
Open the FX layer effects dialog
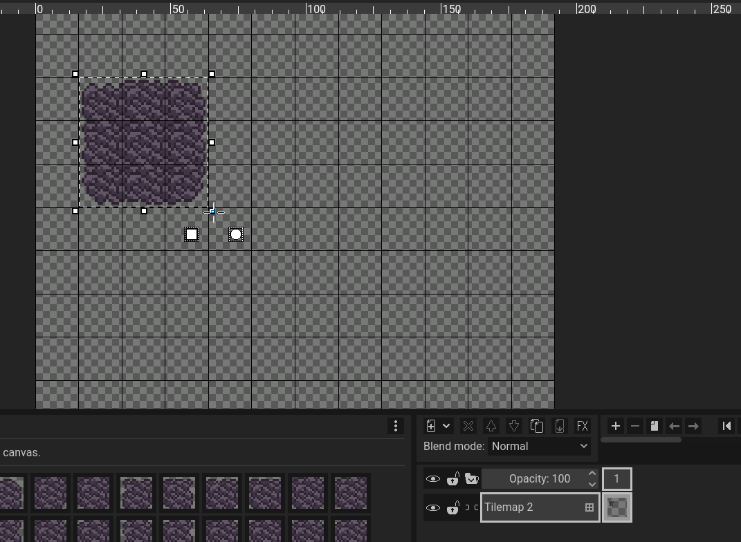[583, 426]
